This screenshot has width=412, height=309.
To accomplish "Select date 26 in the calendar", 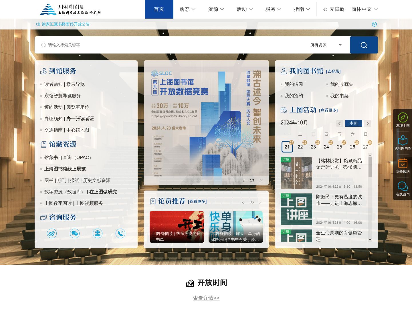I will pos(352,147).
